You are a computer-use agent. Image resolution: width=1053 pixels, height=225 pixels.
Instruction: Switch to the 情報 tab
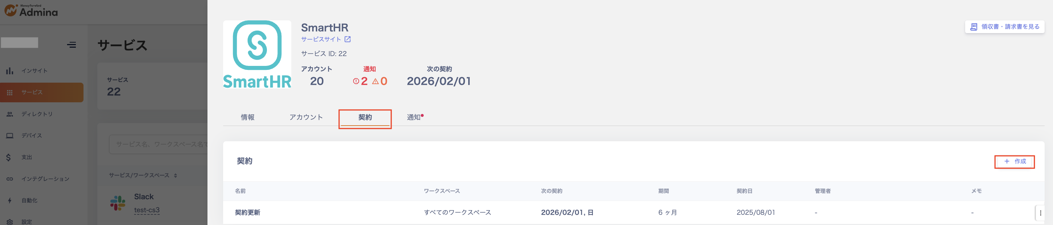click(247, 117)
